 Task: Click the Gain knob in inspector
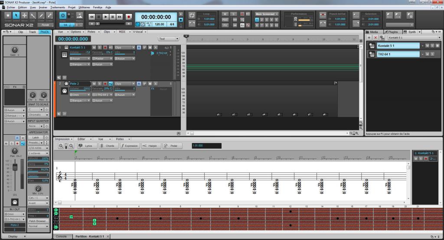coord(14,50)
